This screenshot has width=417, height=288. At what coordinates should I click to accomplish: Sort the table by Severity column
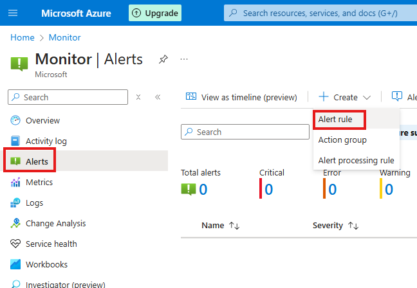pyautogui.click(x=336, y=225)
